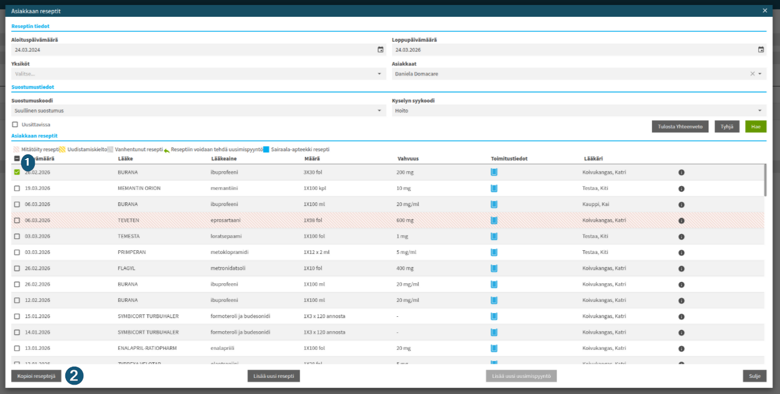Open the Kyselyn syykoodi dropdown
The image size is (780, 394).
pos(579,111)
